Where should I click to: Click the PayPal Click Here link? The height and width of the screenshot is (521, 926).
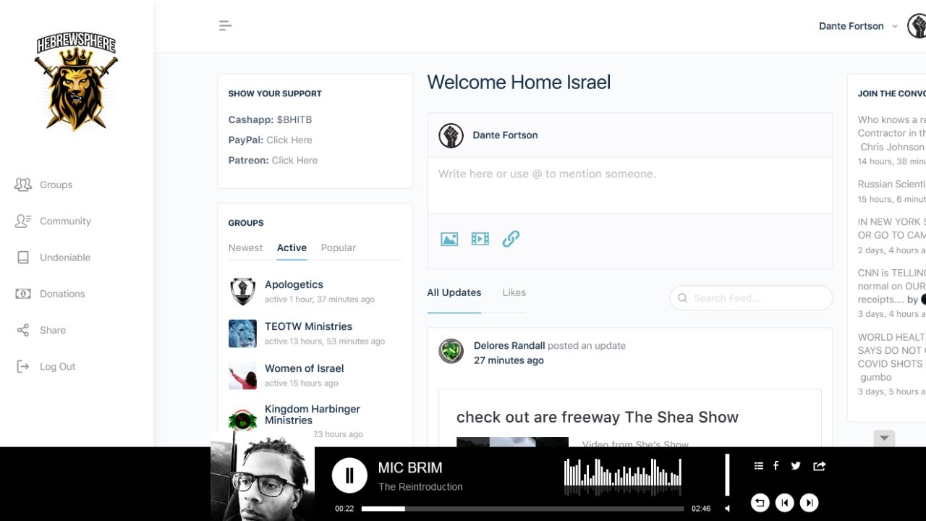pyautogui.click(x=289, y=140)
